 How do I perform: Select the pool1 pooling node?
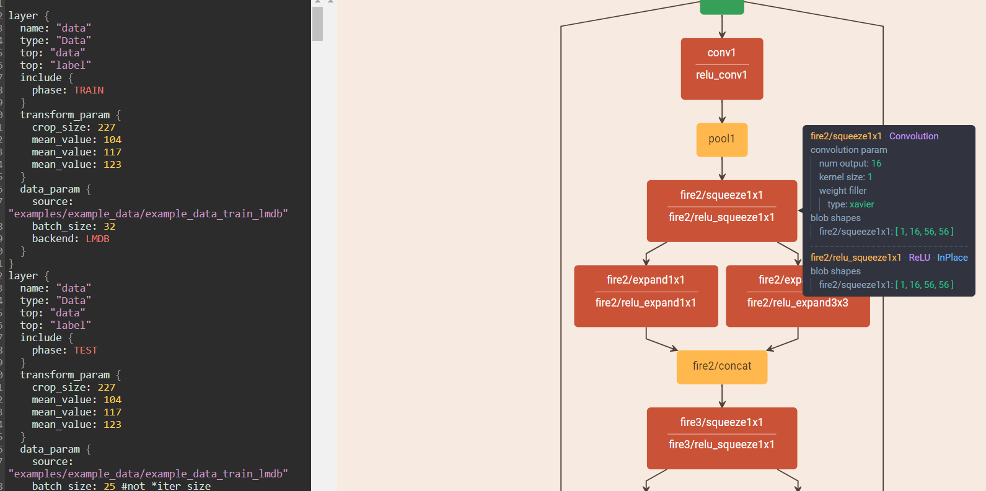click(722, 139)
